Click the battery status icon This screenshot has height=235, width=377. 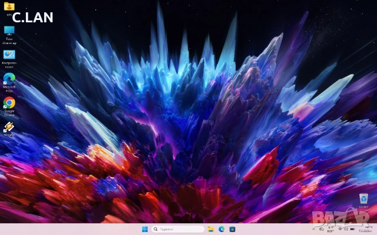click(352, 229)
